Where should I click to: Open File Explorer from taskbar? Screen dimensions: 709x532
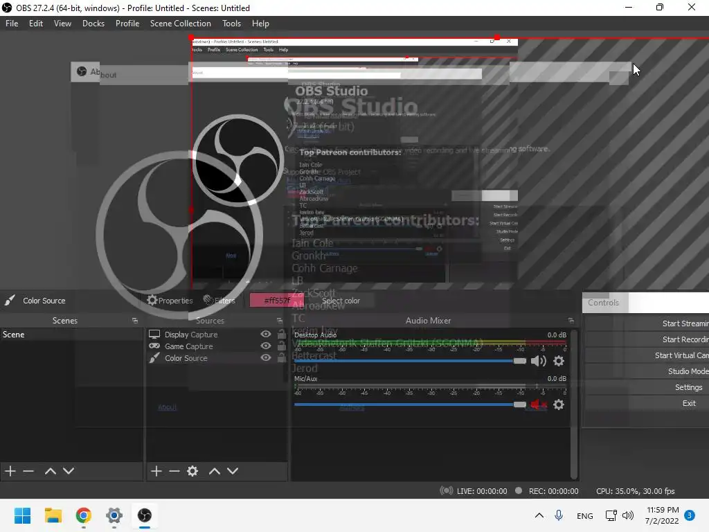coord(53,515)
